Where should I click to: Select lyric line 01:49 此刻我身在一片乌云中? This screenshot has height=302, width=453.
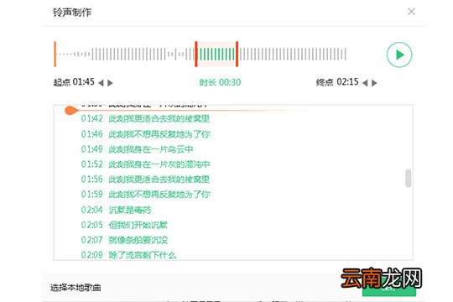point(137,149)
